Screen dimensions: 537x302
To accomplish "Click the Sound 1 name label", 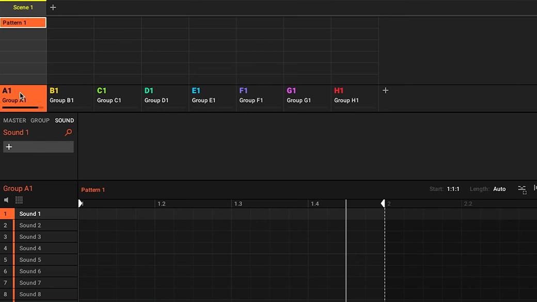I will click(x=16, y=133).
